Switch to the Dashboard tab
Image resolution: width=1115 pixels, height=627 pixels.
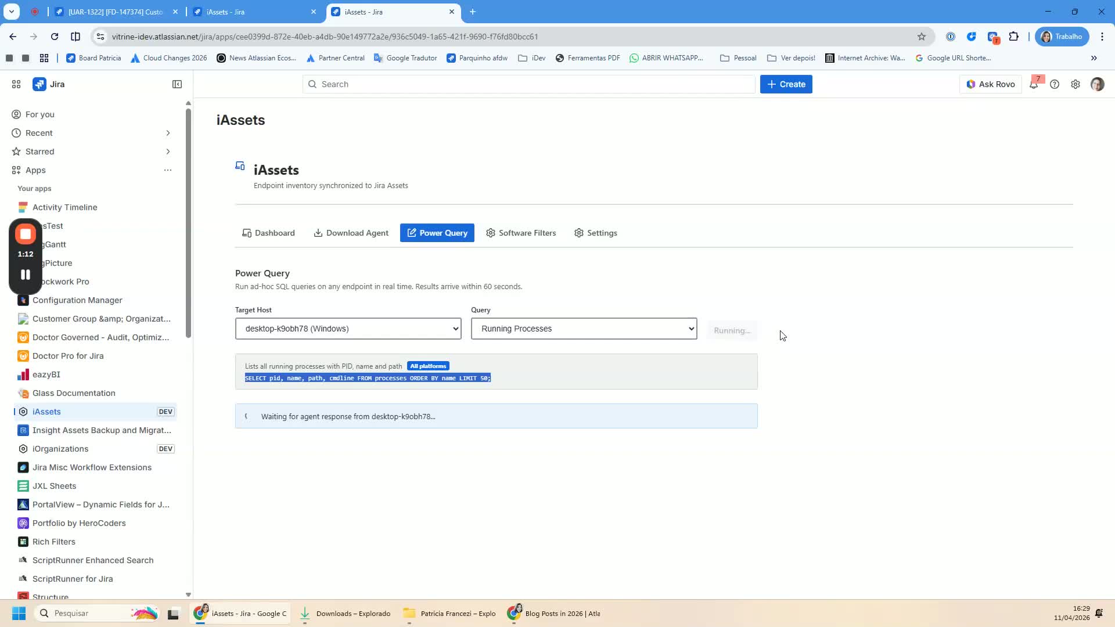(268, 233)
